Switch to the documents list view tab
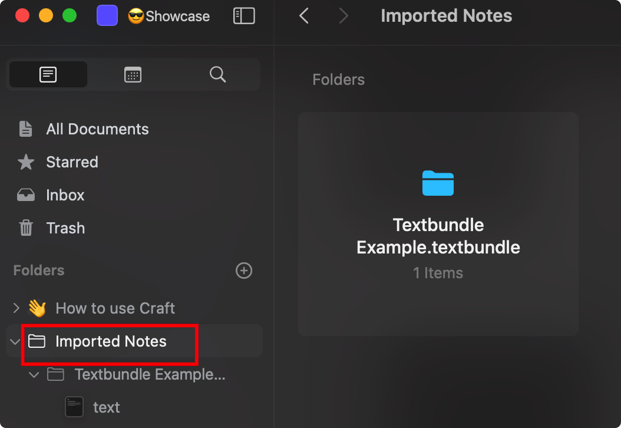 pos(48,74)
